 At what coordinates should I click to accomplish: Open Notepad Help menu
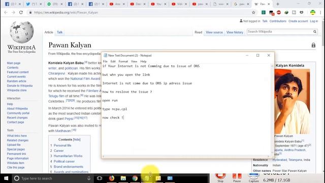(x=143, y=62)
